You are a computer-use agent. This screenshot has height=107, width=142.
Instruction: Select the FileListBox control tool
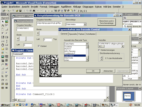click(7, 49)
